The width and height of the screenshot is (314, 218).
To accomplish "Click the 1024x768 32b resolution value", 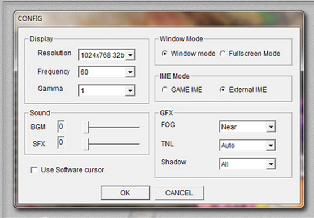I will coord(102,55).
